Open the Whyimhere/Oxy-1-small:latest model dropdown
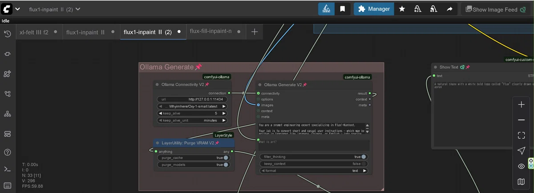This screenshot has height=193, width=534. (x=192, y=106)
